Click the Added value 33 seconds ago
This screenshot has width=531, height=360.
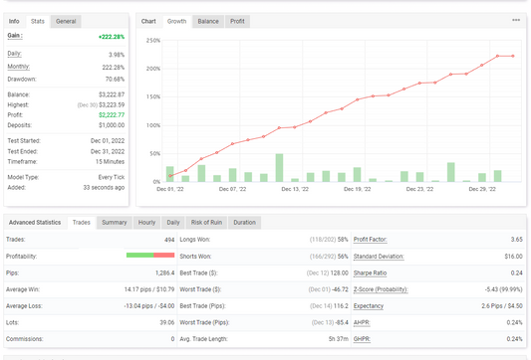point(104,187)
